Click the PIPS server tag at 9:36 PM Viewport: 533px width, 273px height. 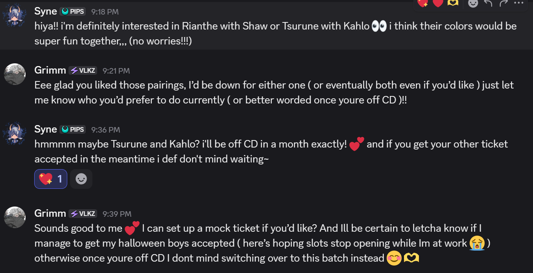click(x=73, y=129)
